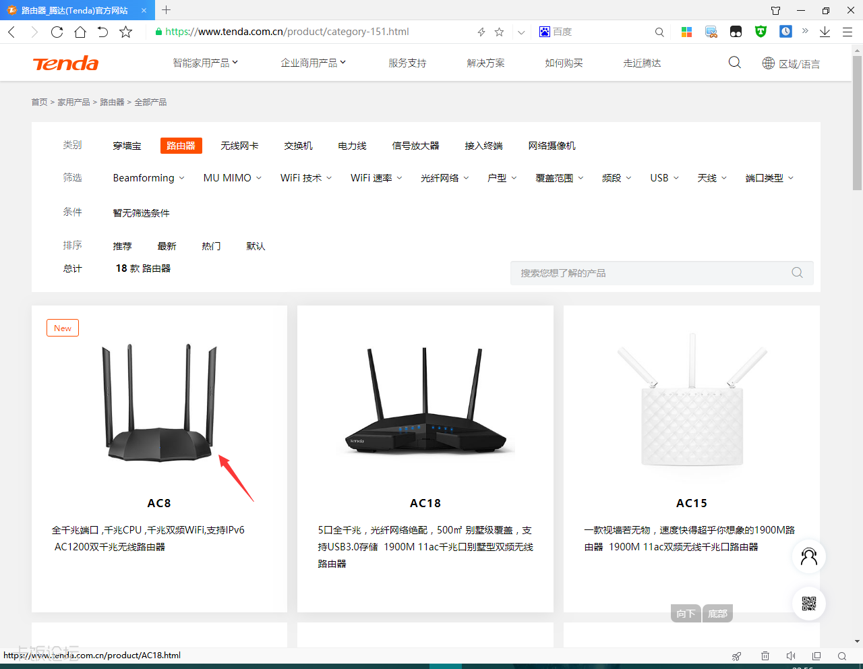Select 无线网卡 category

pyautogui.click(x=239, y=146)
